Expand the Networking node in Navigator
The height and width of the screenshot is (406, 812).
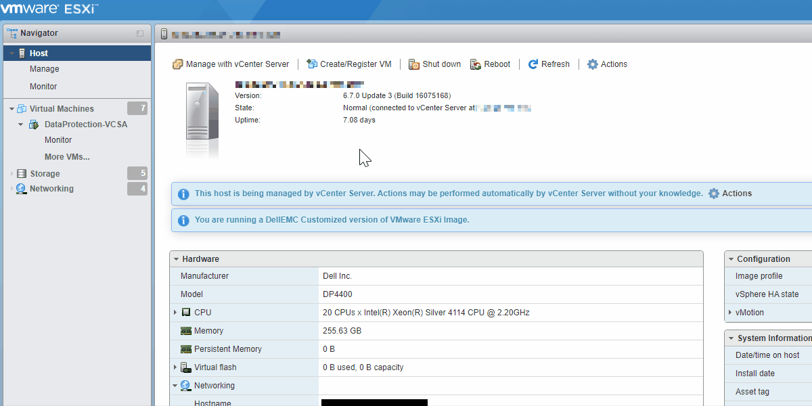click(x=12, y=189)
